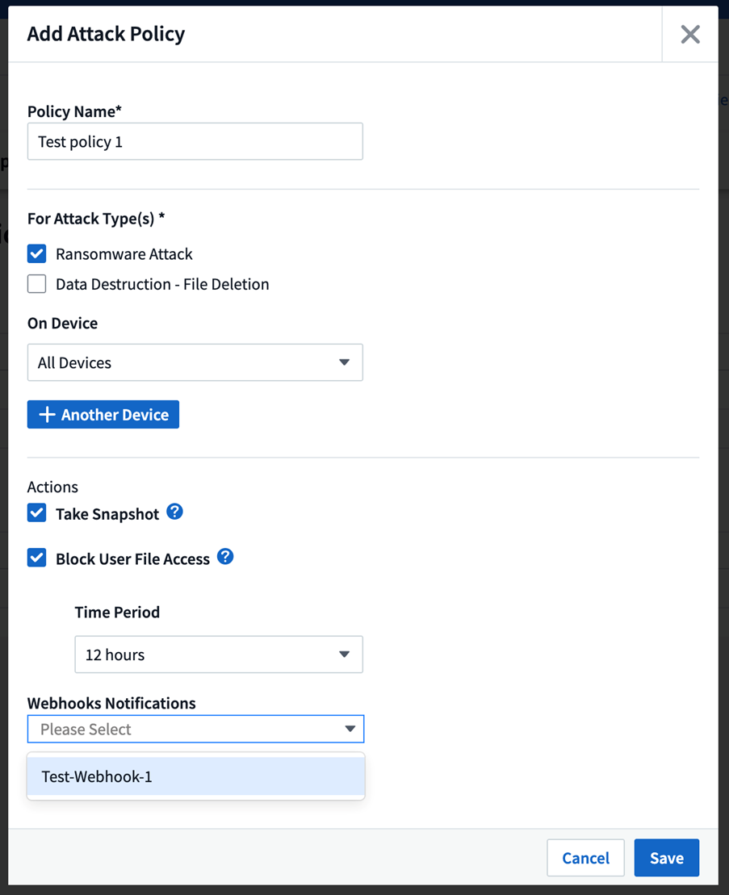Disable the Take Snapshot action checkbox
Viewport: 729px width, 895px height.
pyautogui.click(x=37, y=513)
